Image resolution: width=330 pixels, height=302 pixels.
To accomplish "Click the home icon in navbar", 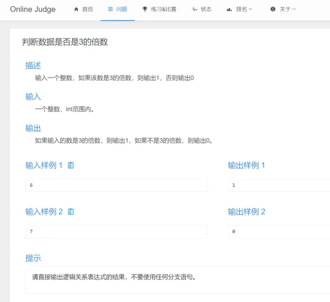I will coord(76,10).
